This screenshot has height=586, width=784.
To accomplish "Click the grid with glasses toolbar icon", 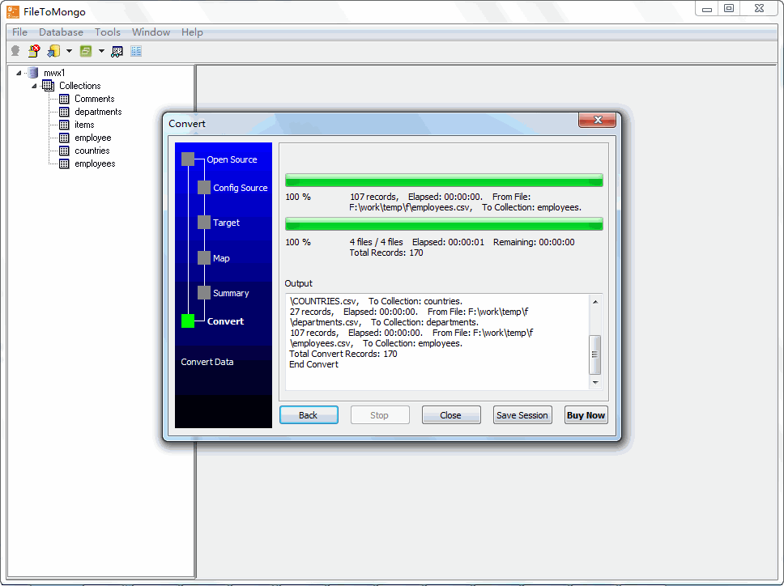I will click(x=117, y=51).
